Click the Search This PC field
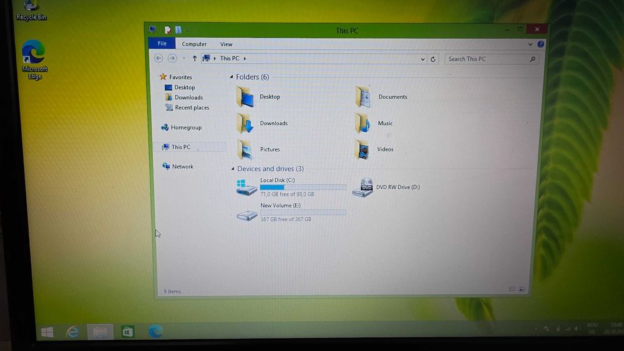 click(x=492, y=59)
